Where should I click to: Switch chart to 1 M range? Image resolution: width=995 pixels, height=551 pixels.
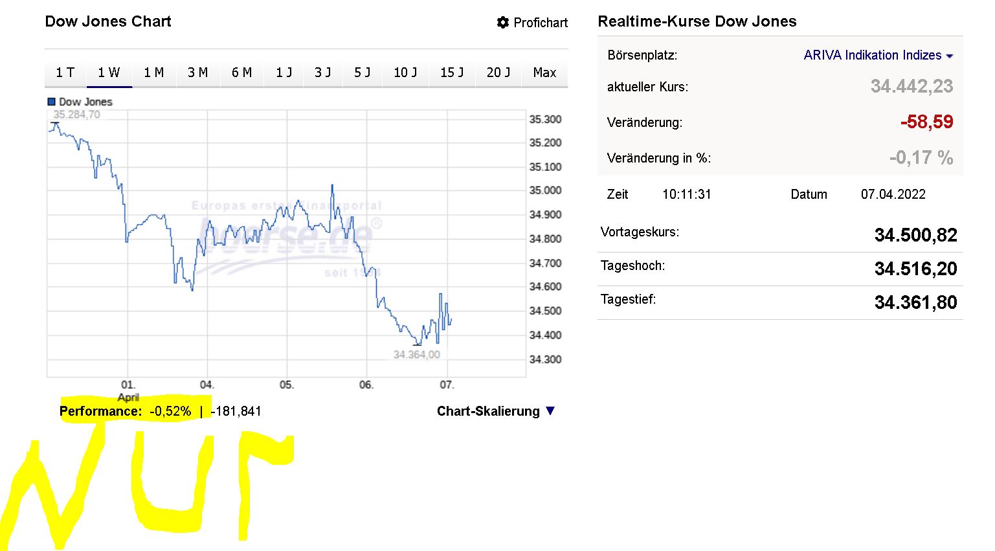tap(153, 73)
